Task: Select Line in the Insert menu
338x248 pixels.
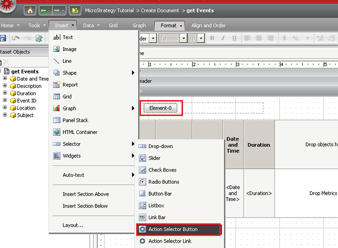Action: coord(93,61)
